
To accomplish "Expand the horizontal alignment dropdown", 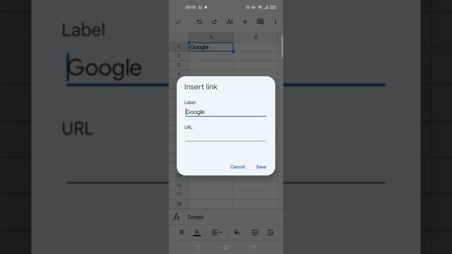I will point(217,232).
